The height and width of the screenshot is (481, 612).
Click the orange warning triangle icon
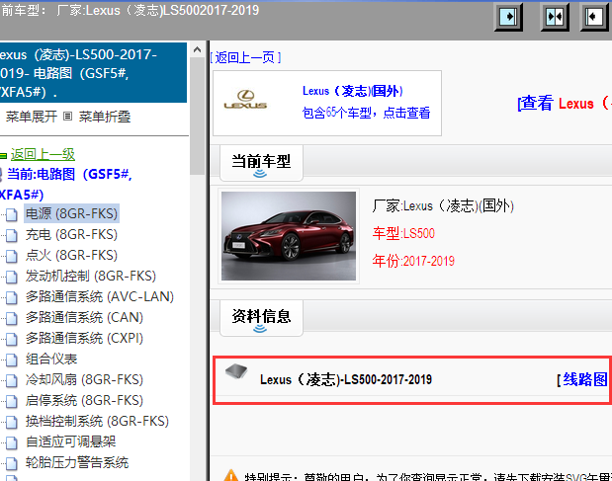[x=231, y=475]
